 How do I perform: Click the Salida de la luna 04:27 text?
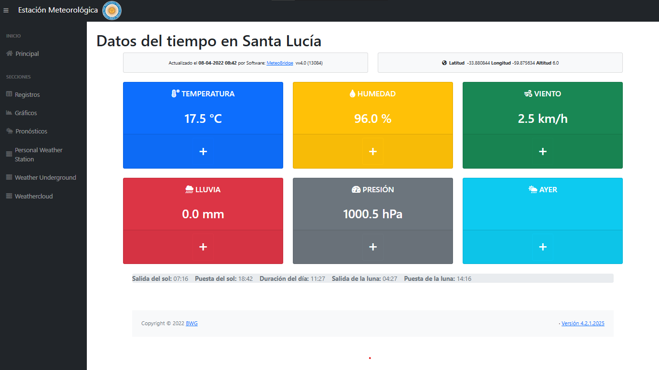tap(365, 278)
